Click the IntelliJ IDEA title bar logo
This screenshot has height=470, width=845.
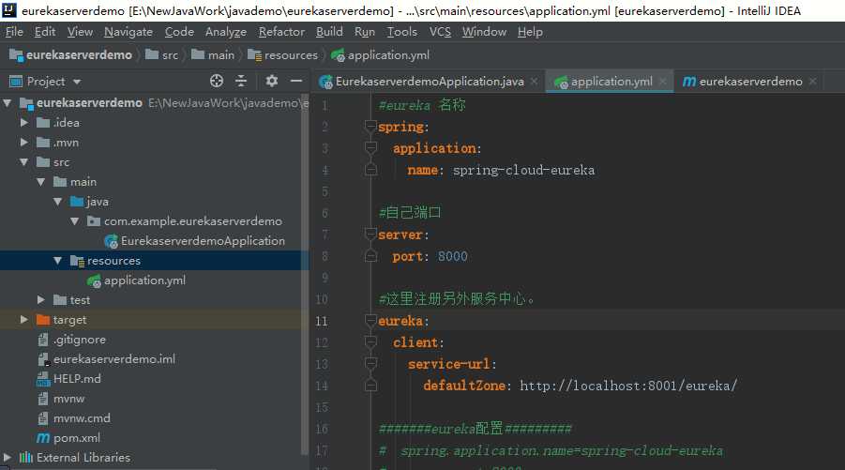[x=9, y=10]
